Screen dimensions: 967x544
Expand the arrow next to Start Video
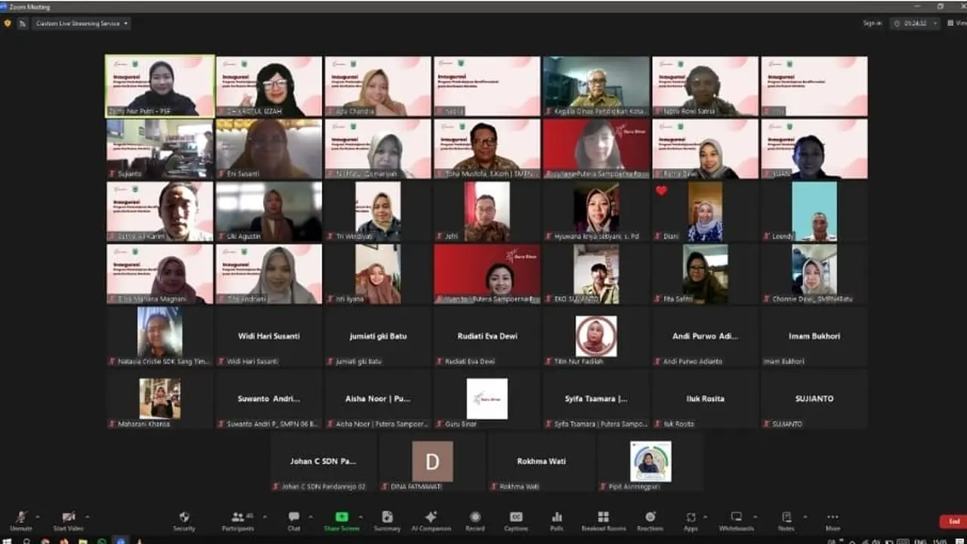coord(88,517)
